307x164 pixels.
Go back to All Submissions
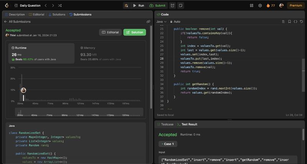click(x=17, y=21)
